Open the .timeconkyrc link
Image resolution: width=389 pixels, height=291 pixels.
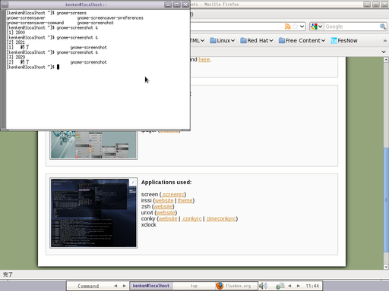(x=221, y=219)
